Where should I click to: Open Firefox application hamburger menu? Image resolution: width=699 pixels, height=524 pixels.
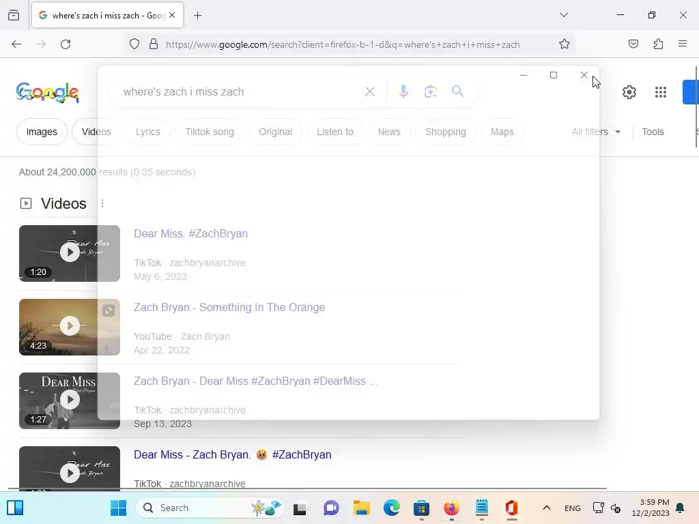pos(683,44)
